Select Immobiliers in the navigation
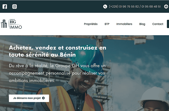The image size is (169, 111). (124, 24)
